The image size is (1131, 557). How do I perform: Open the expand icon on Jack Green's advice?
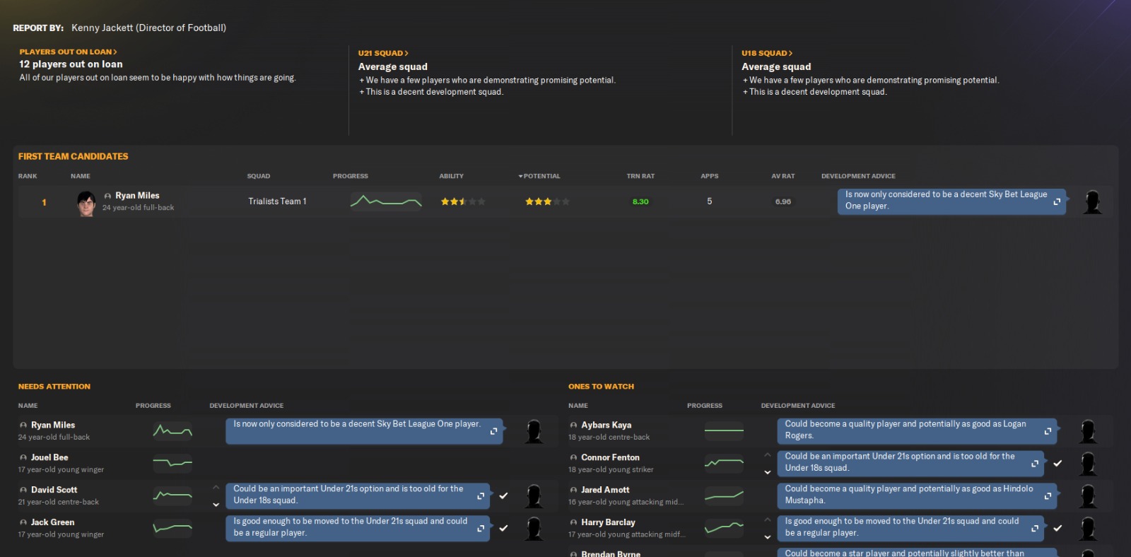(x=481, y=528)
